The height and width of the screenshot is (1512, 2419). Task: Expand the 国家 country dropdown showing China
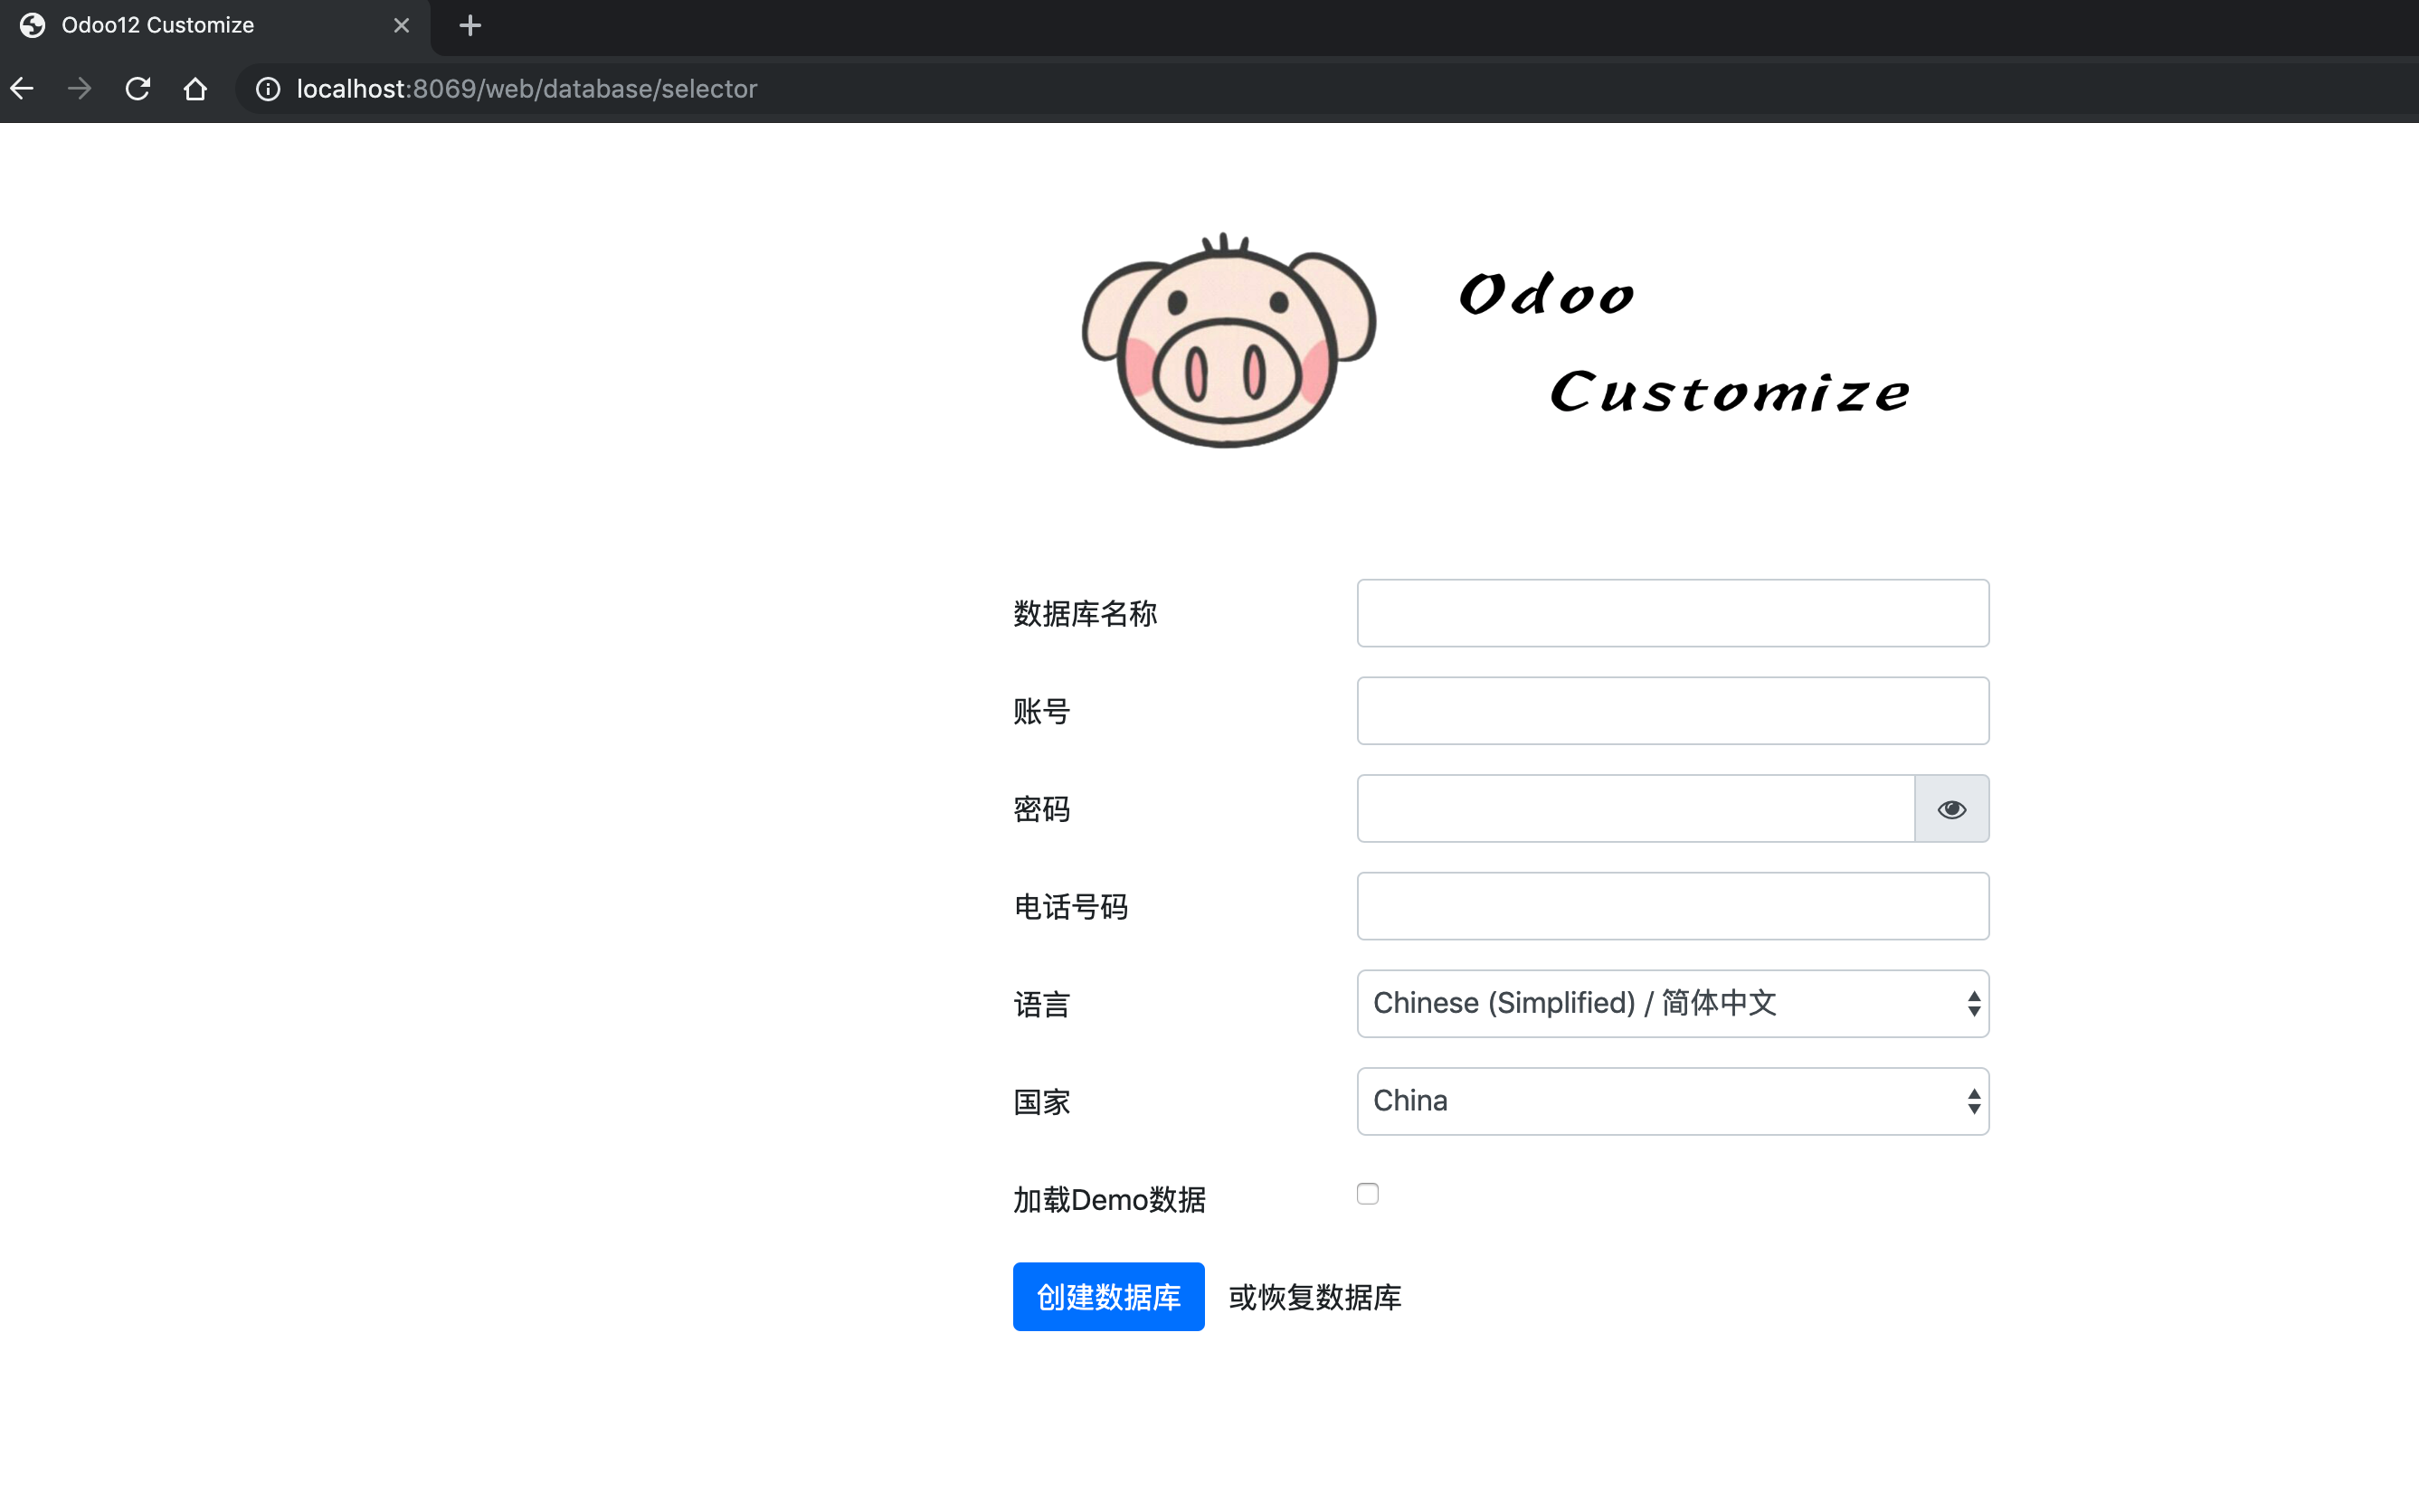(x=1672, y=1101)
